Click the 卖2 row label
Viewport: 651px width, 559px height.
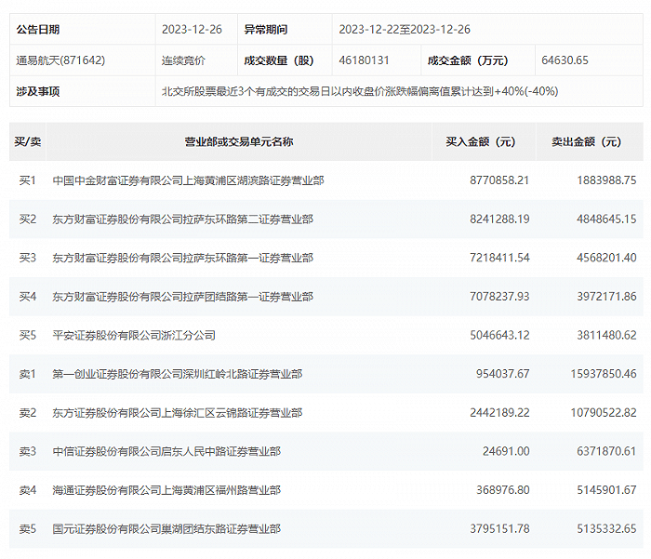28,412
